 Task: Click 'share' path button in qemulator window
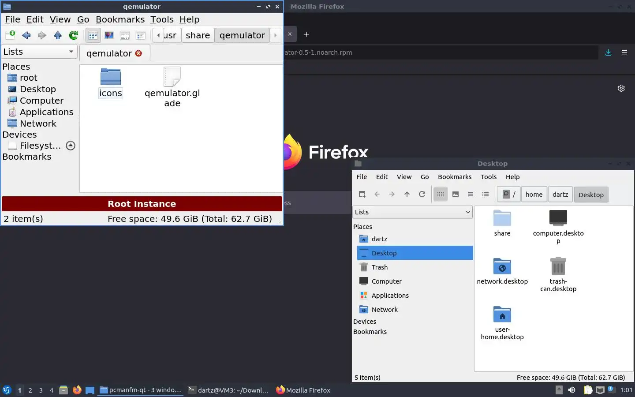click(198, 35)
